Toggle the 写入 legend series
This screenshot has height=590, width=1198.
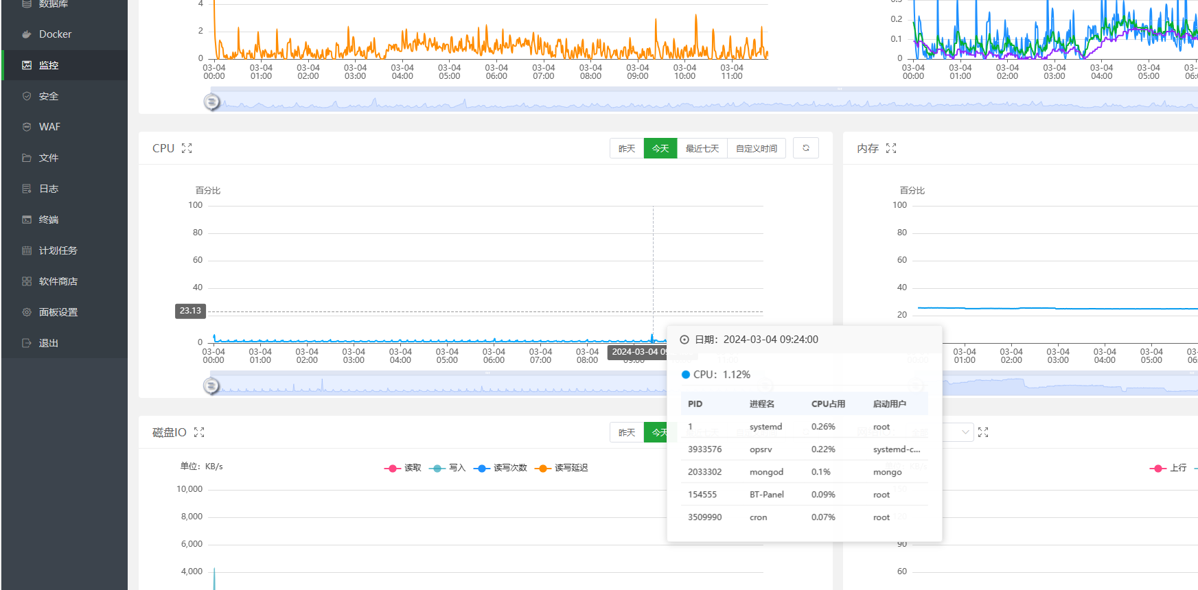pyautogui.click(x=448, y=468)
